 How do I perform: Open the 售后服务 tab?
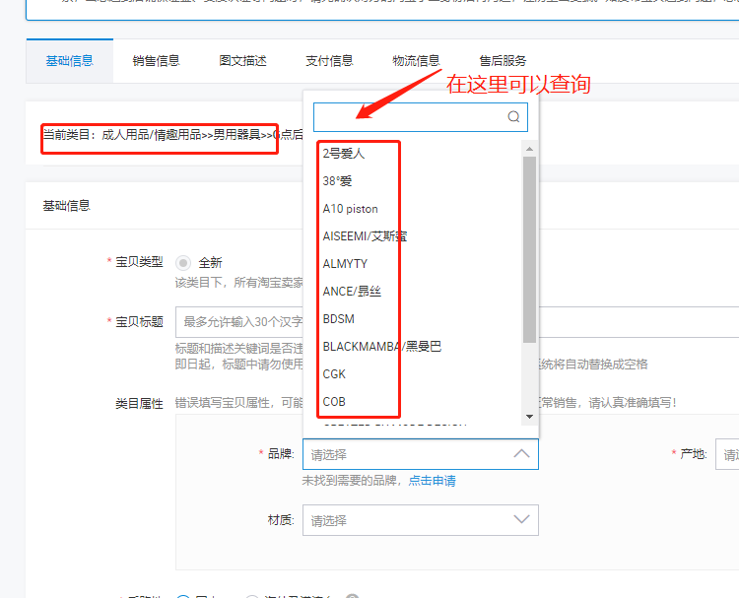503,61
